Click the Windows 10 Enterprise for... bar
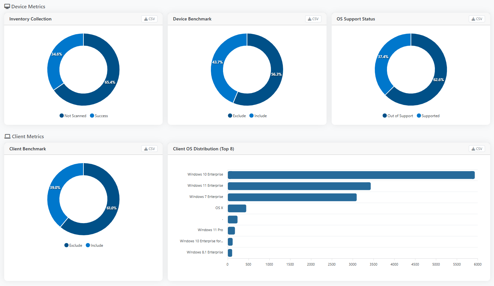Screen dimensions: 494x286 click(230, 242)
